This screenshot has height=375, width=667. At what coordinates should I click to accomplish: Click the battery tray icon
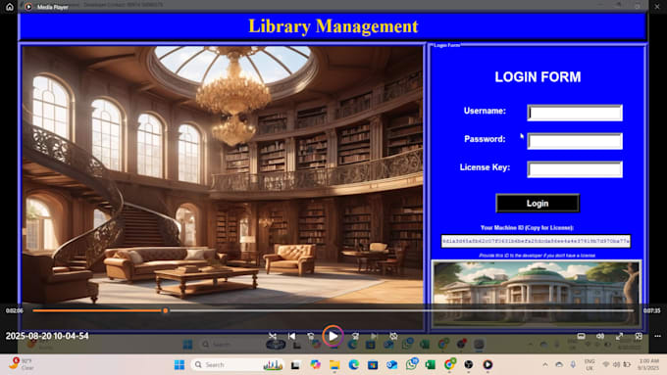pos(627,365)
